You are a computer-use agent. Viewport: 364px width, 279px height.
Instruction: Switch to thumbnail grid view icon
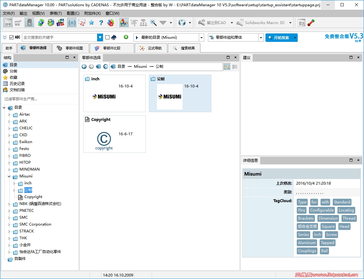point(227,67)
